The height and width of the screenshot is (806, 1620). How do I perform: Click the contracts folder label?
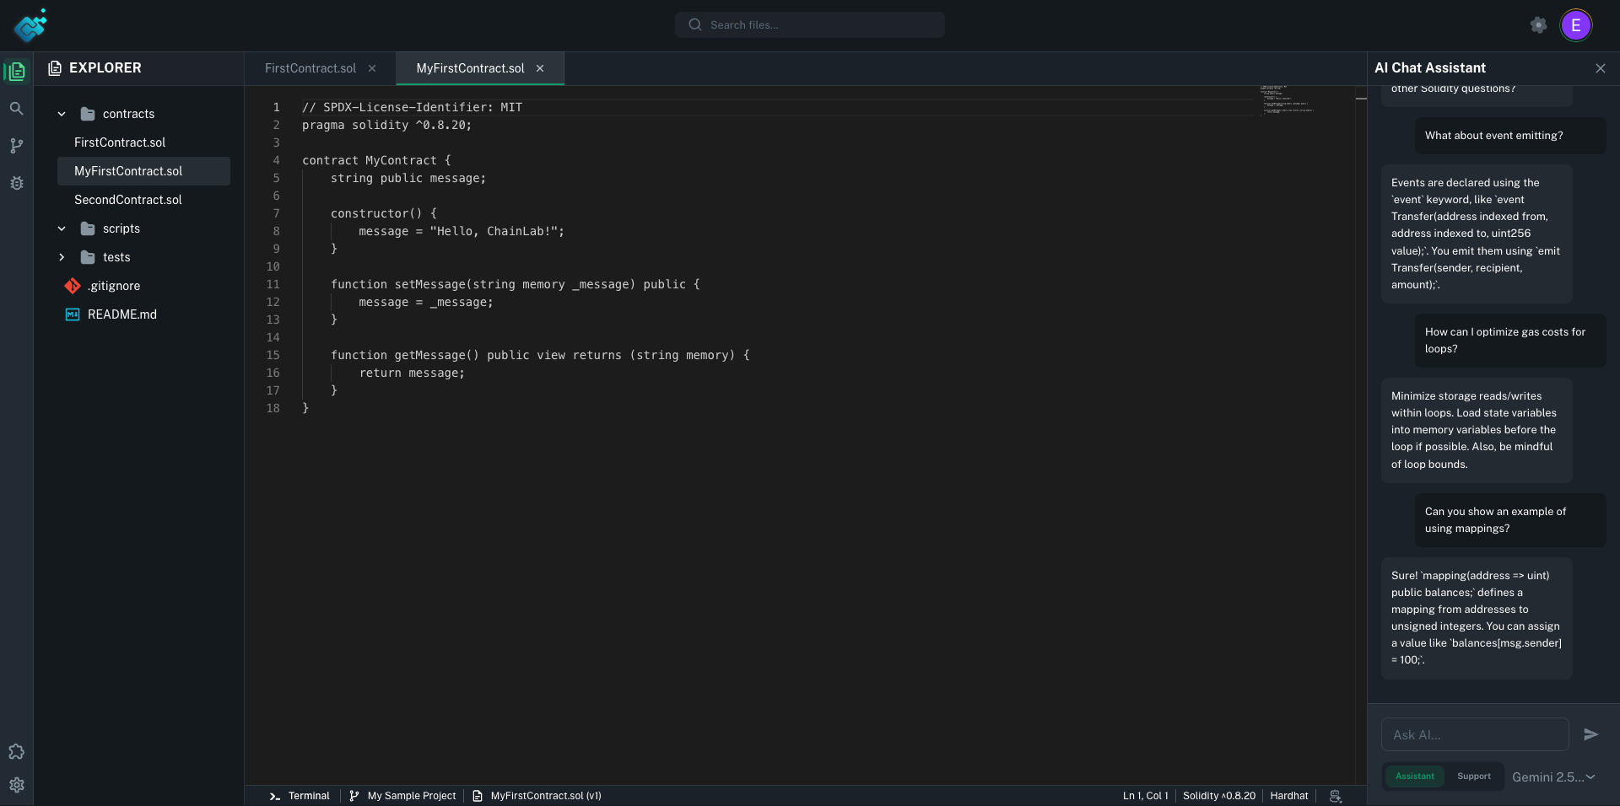pyautogui.click(x=128, y=114)
